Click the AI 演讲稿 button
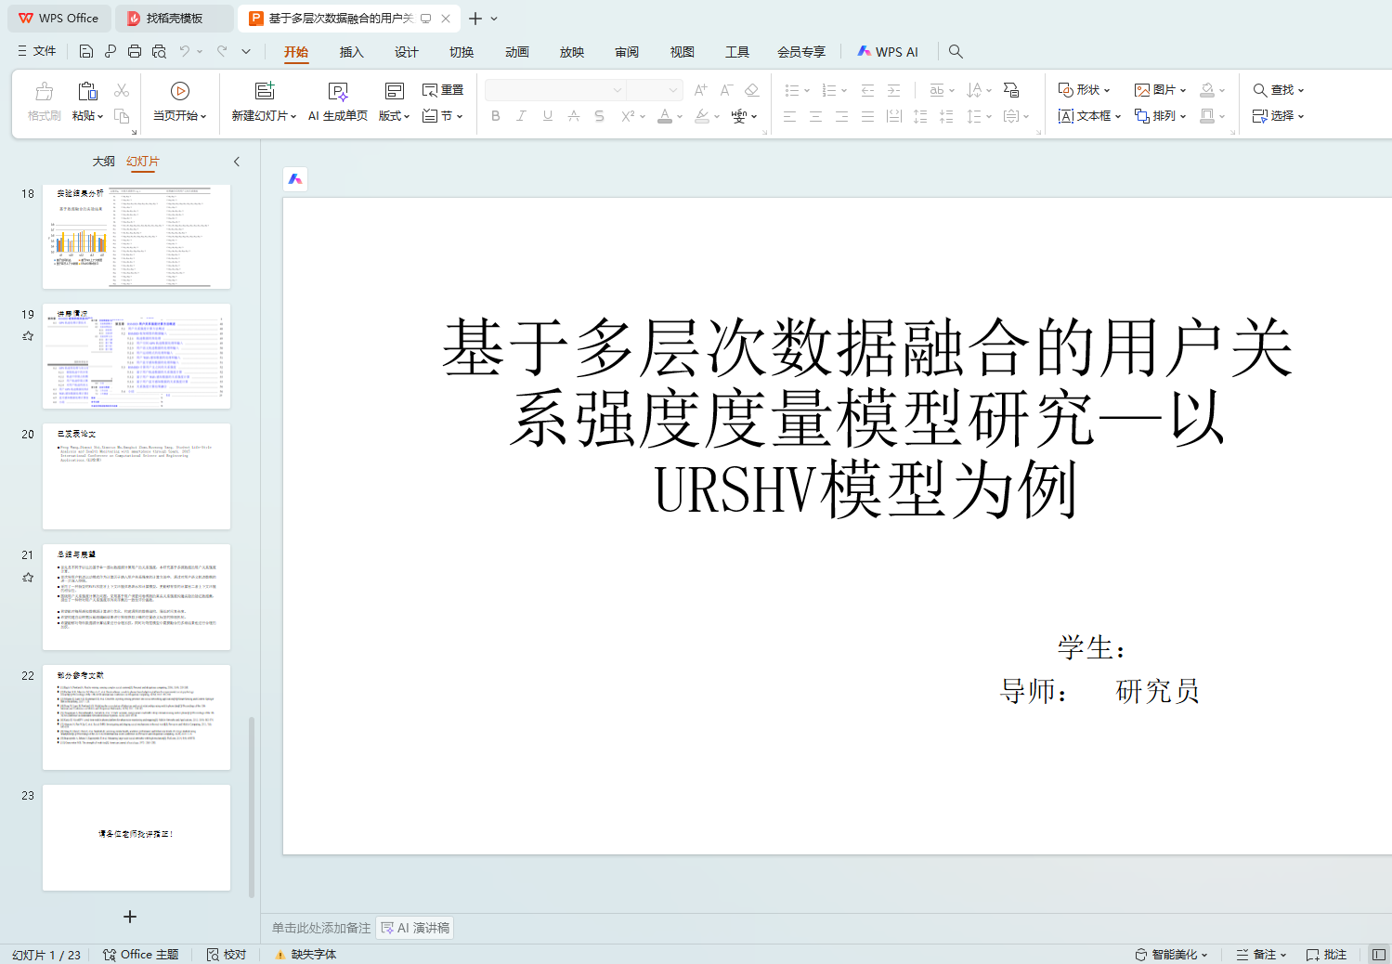The width and height of the screenshot is (1392, 964). (x=415, y=928)
